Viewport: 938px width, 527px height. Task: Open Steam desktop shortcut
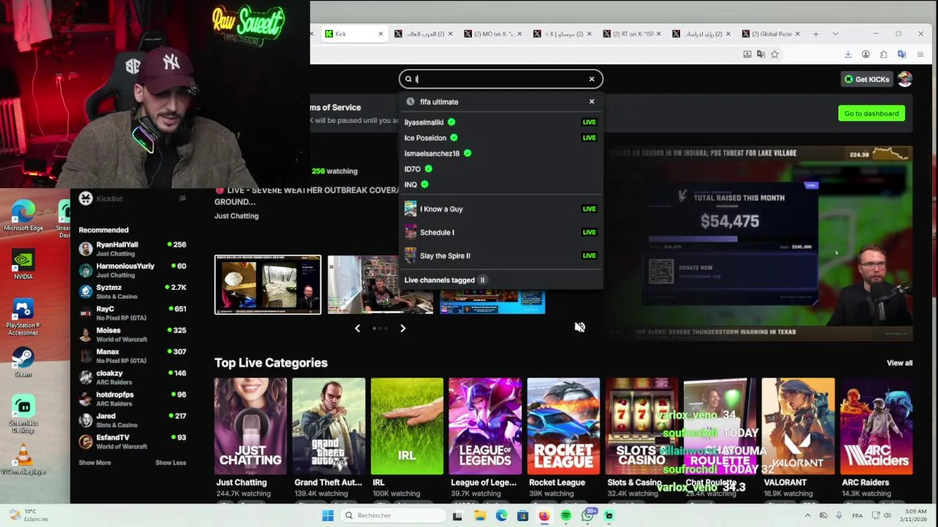point(23,362)
